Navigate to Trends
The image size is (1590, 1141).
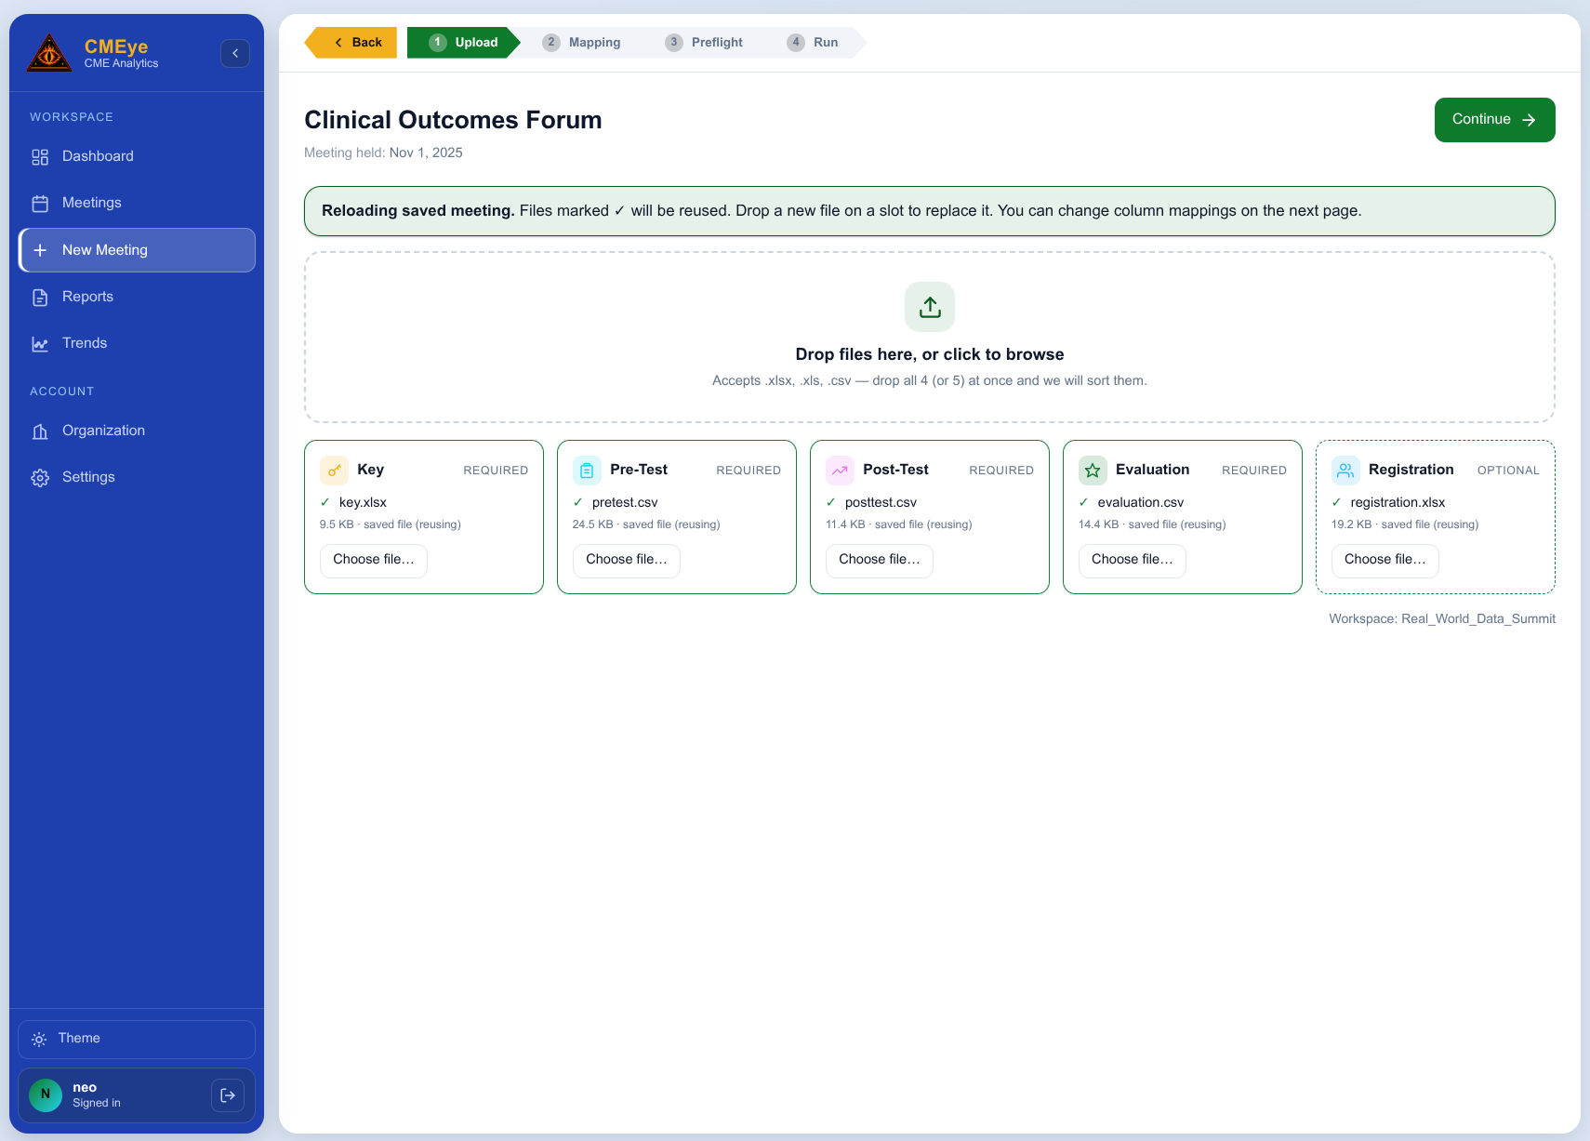pyautogui.click(x=137, y=344)
